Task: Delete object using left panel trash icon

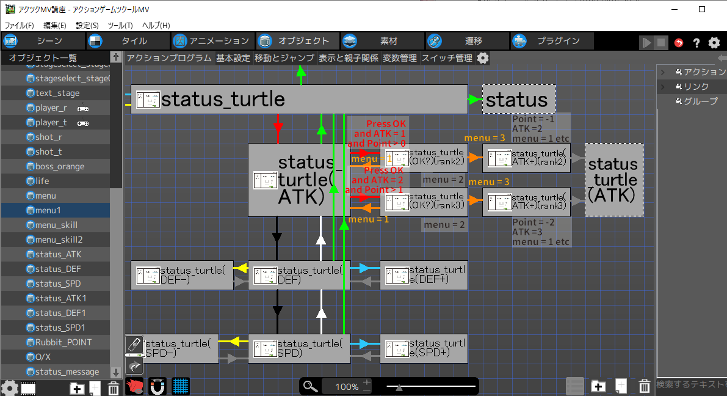Action: 114,388
